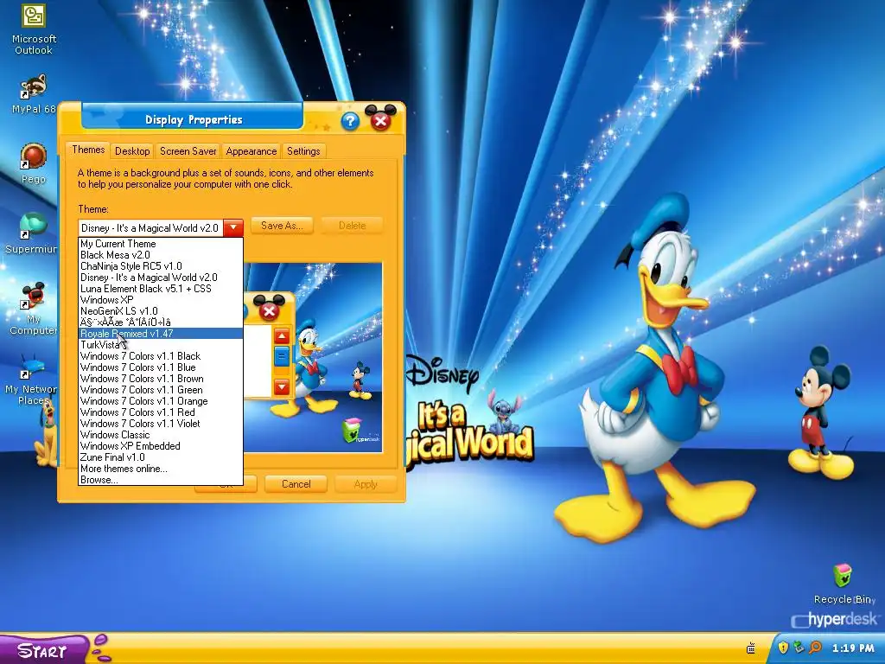885x664 pixels.
Task: Select the Pego desktop shortcut
Action: tap(34, 163)
